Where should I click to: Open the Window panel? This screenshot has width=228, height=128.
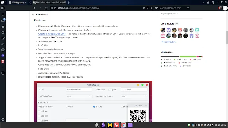pos(3,50)
